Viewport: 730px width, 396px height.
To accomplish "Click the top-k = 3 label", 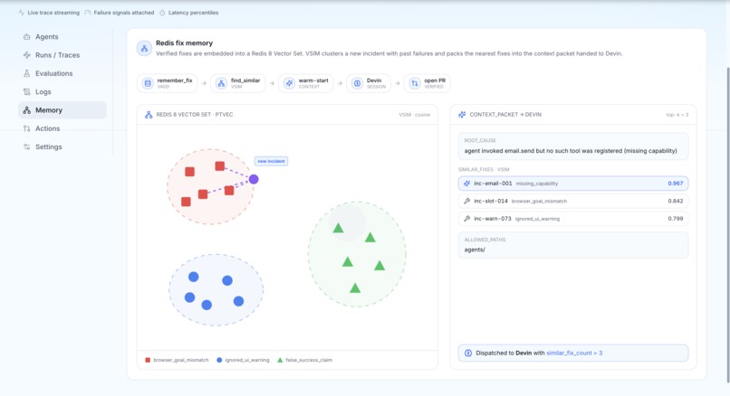I will (677, 115).
